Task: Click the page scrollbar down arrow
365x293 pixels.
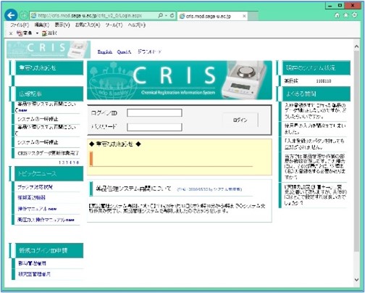Action: click(356, 279)
